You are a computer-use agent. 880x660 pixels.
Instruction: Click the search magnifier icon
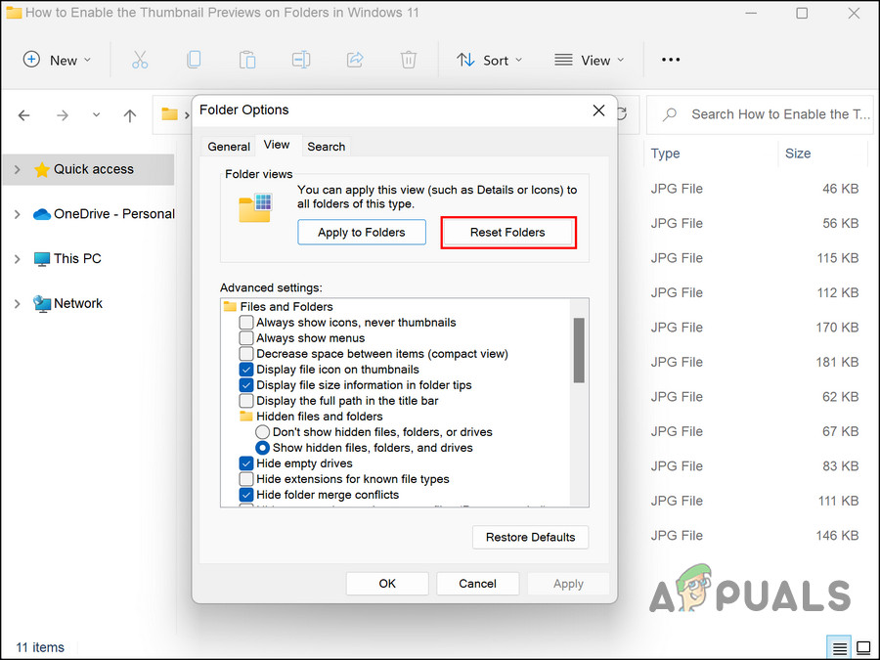(x=669, y=114)
